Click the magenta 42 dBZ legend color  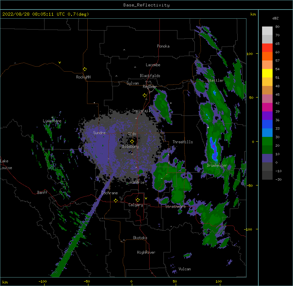[x=267, y=107]
